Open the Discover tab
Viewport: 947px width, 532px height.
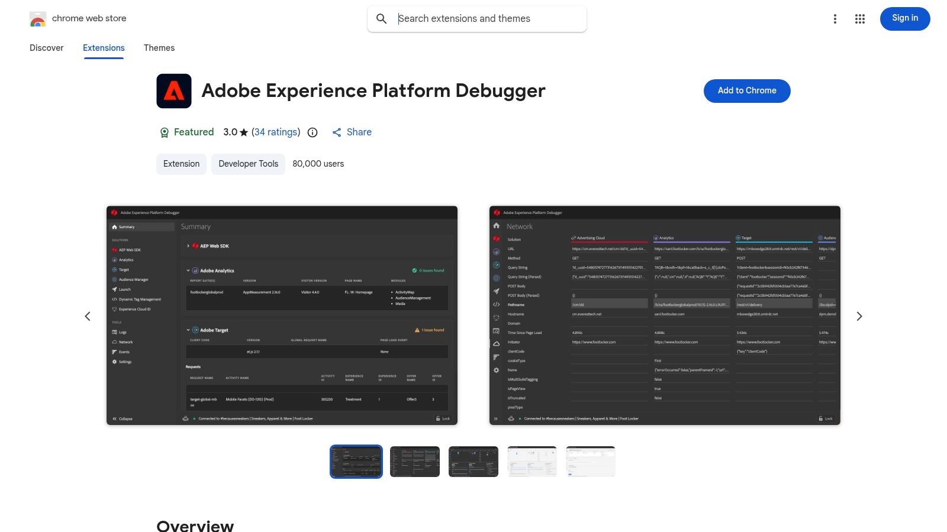tap(46, 48)
